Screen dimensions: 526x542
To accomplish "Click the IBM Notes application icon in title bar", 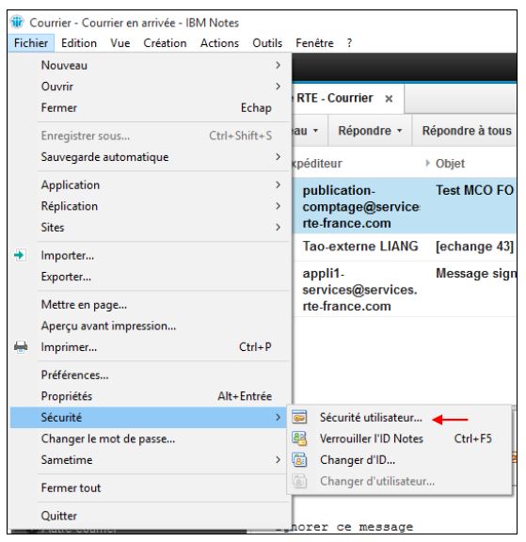I will (17, 23).
